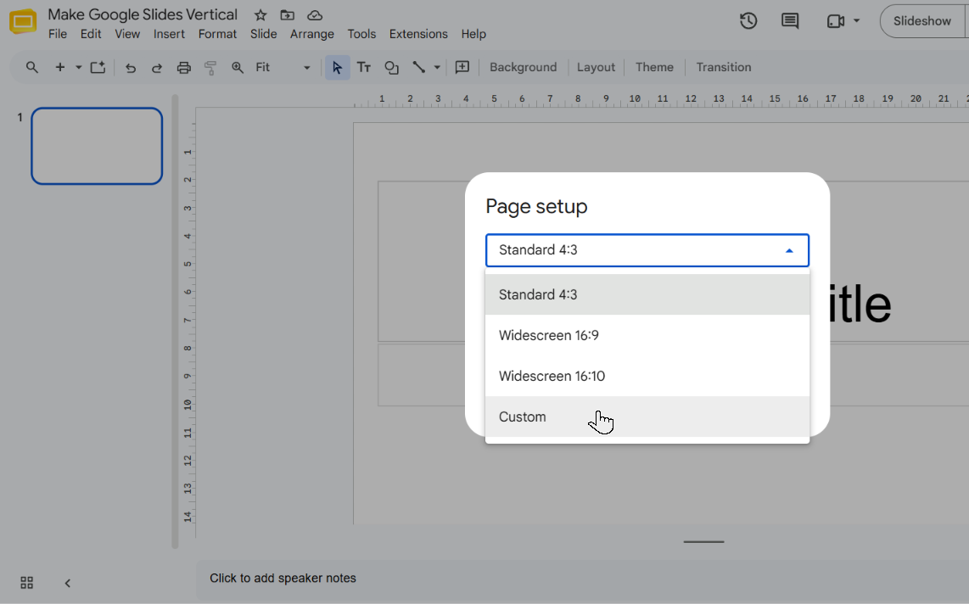Open the Extensions menu

coord(418,34)
